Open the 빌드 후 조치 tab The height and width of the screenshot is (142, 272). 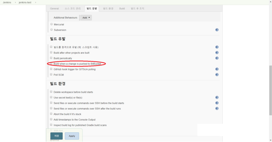point(137,8)
